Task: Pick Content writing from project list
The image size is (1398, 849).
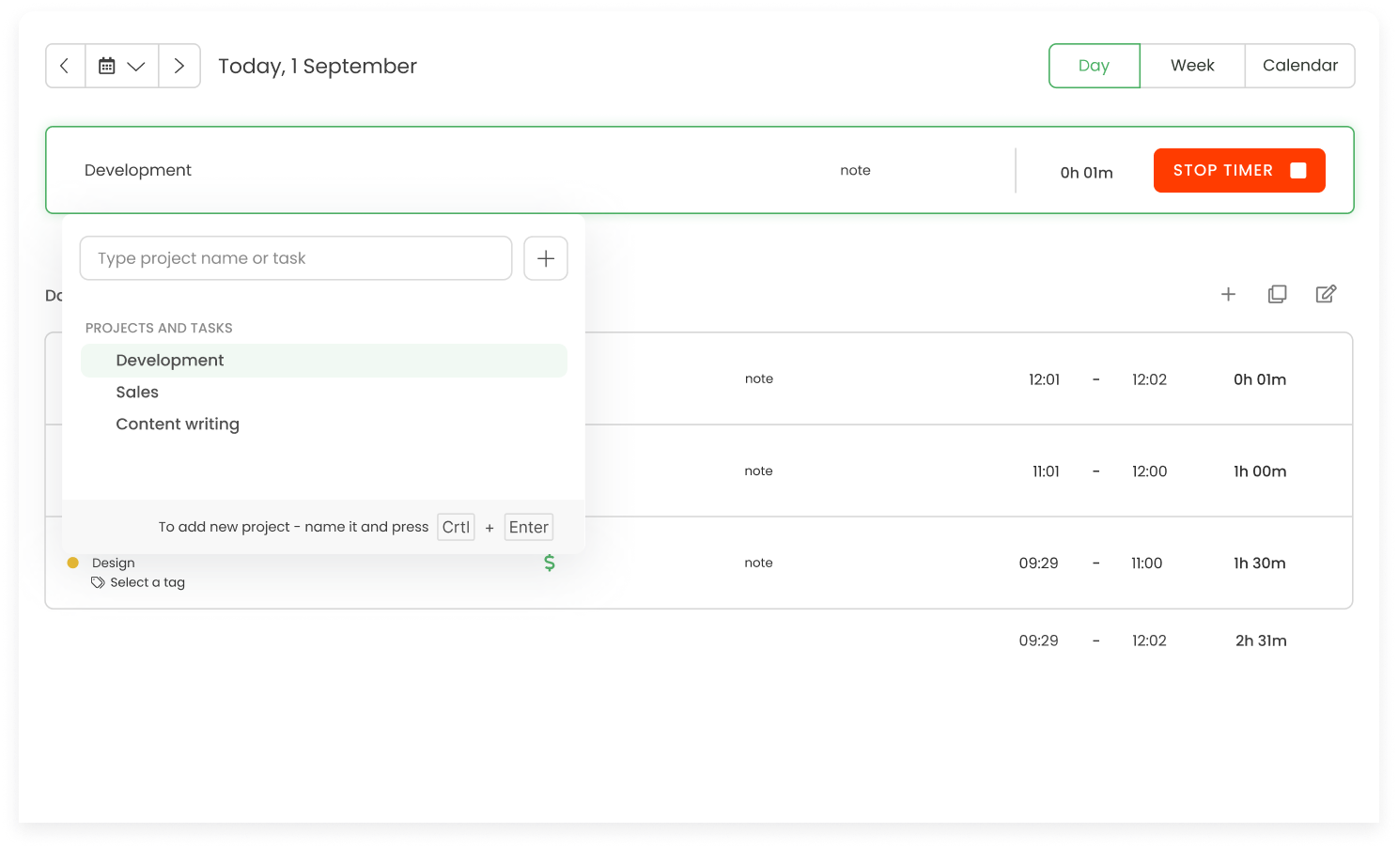Action: 178,424
